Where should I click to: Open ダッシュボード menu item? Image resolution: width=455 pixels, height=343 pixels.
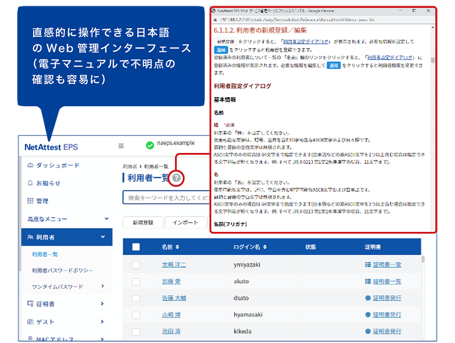(57, 165)
